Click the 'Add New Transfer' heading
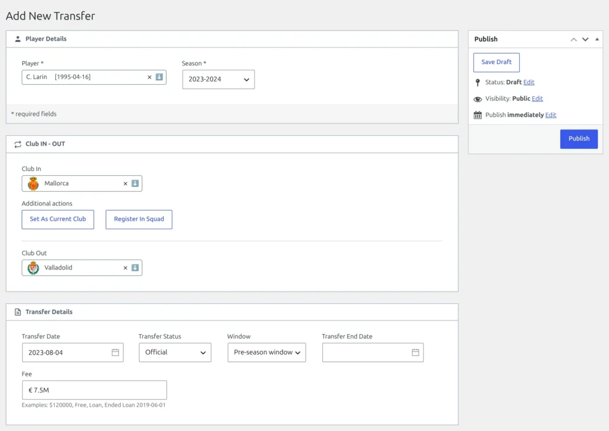609x431 pixels. [51, 16]
